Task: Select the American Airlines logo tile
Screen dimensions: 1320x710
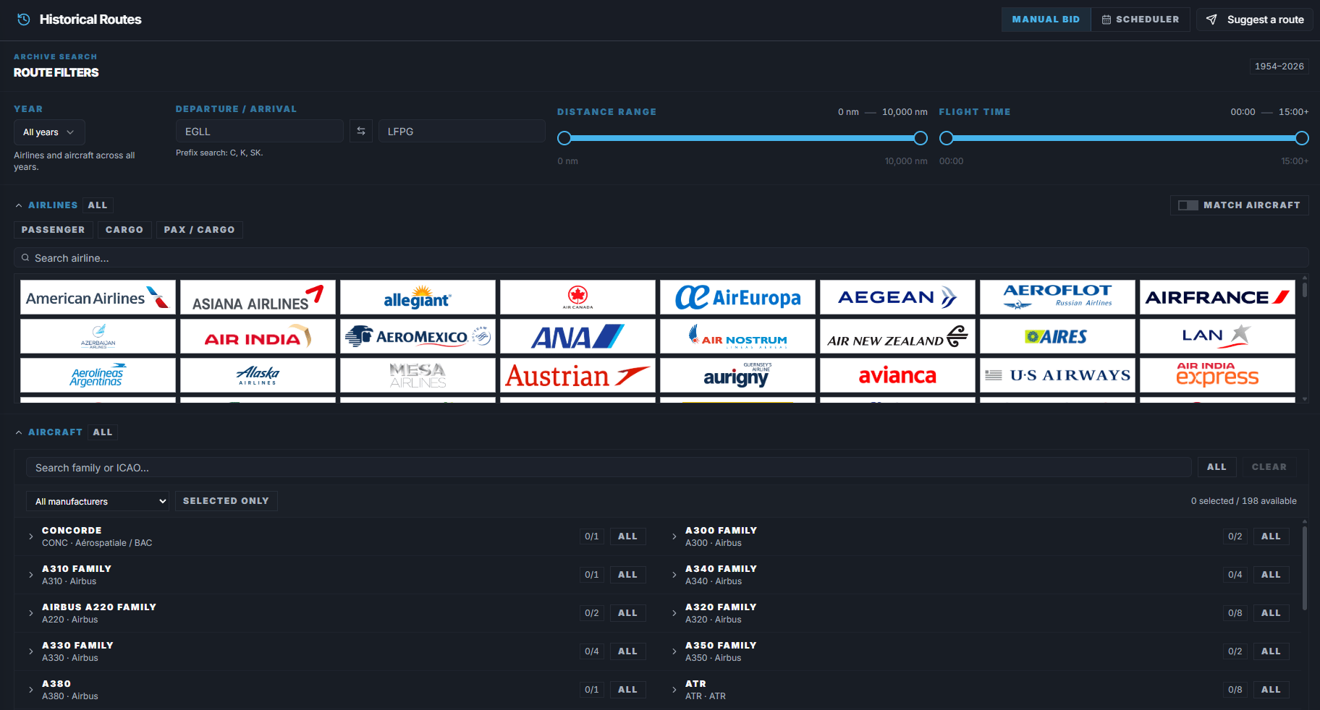Action: pyautogui.click(x=98, y=297)
